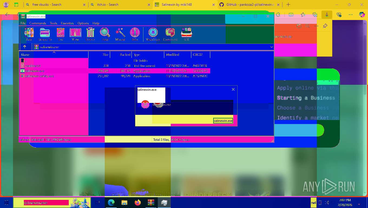
Task: Switch to the itch.io Search tab
Action: 120,5
